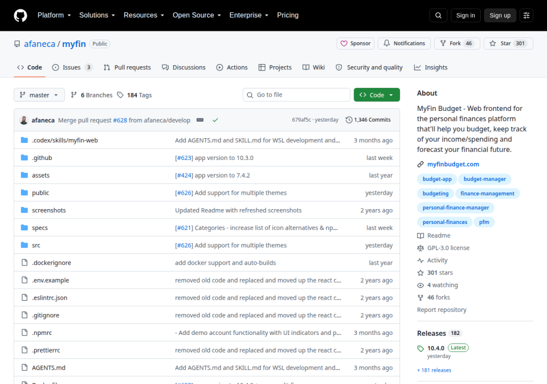Click the tag icon beside release 10.4.0
The width and height of the screenshot is (547, 384).
[420, 348]
